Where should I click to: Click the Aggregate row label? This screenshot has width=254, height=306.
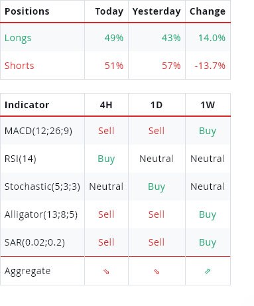click(28, 271)
